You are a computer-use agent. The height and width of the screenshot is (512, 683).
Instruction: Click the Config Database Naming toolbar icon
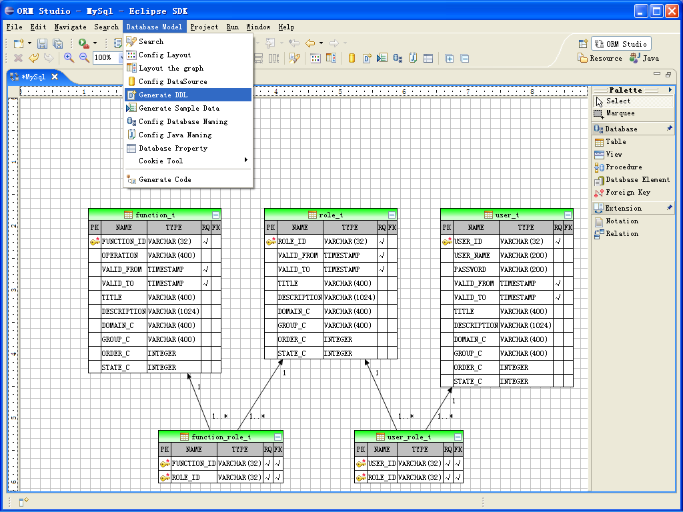pos(398,58)
